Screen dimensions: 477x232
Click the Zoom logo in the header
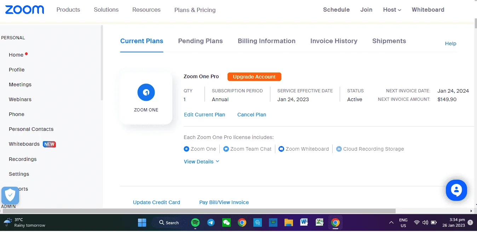(25, 10)
